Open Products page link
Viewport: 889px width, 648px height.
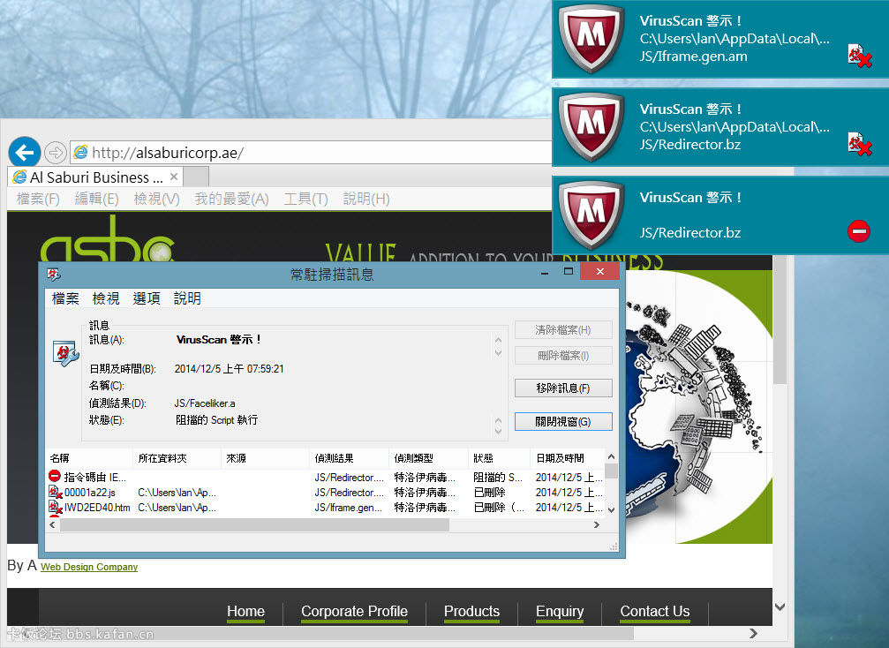point(471,611)
